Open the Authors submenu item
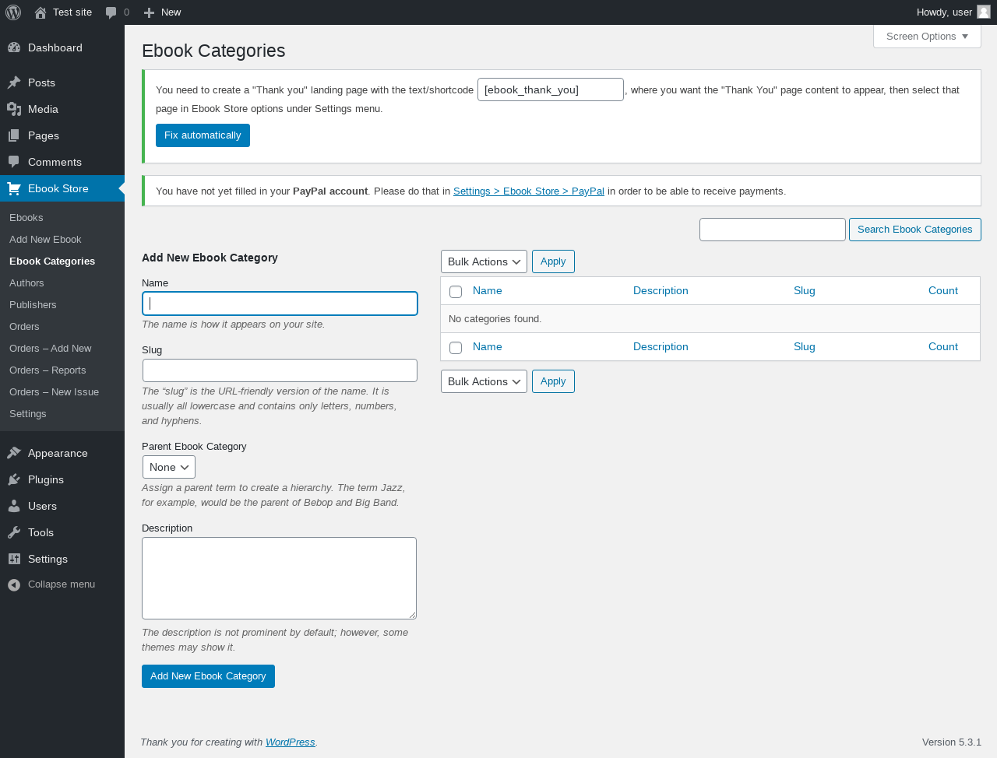This screenshot has height=758, width=997. pyautogui.click(x=26, y=283)
